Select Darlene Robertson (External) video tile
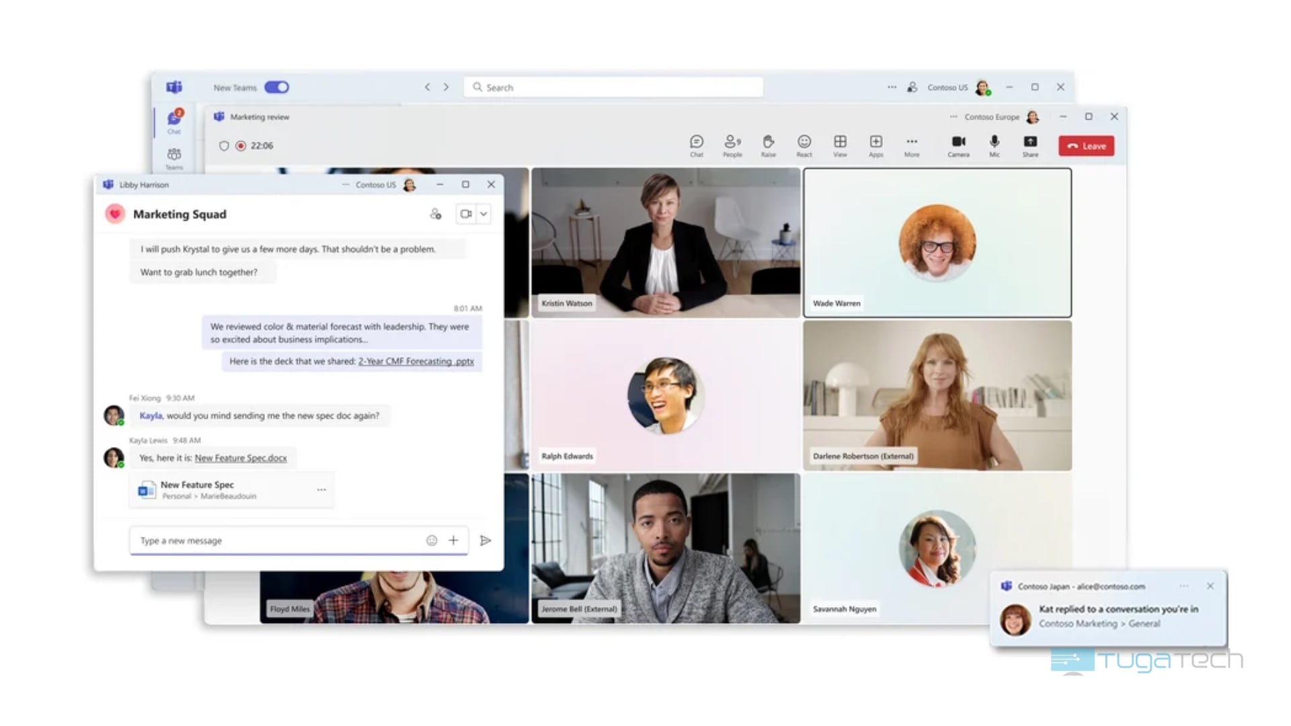Image resolution: width=1291 pixels, height=726 pixels. pos(937,395)
